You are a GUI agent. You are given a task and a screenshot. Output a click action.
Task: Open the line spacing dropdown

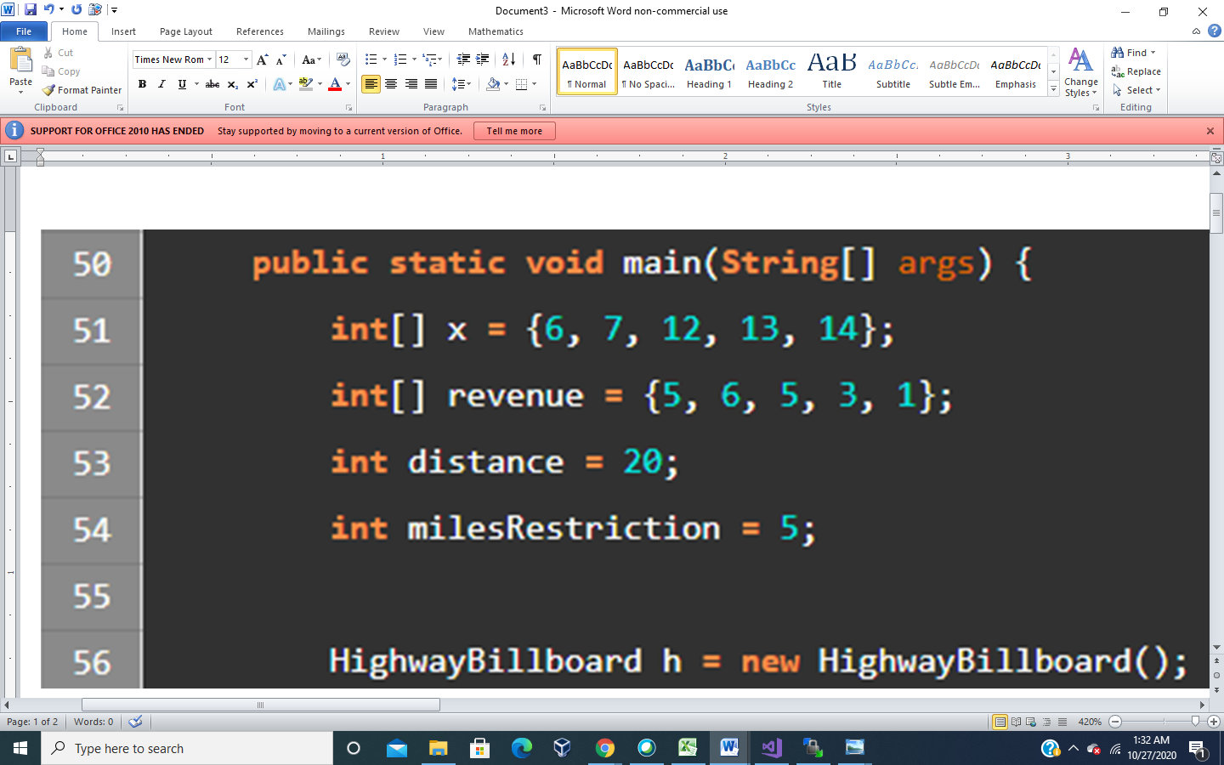pyautogui.click(x=461, y=84)
